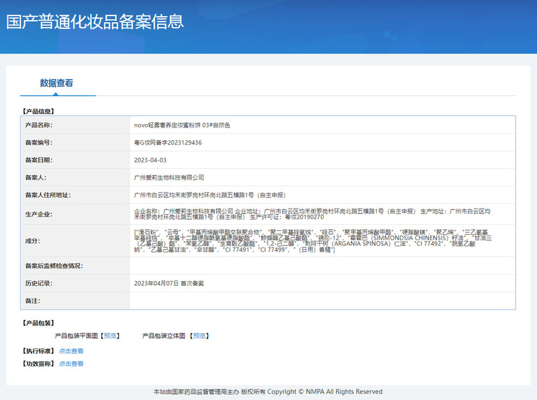Image resolution: width=537 pixels, height=400 pixels.
Task: Click 预览 link for 产品包装平面图
Action: (x=110, y=336)
